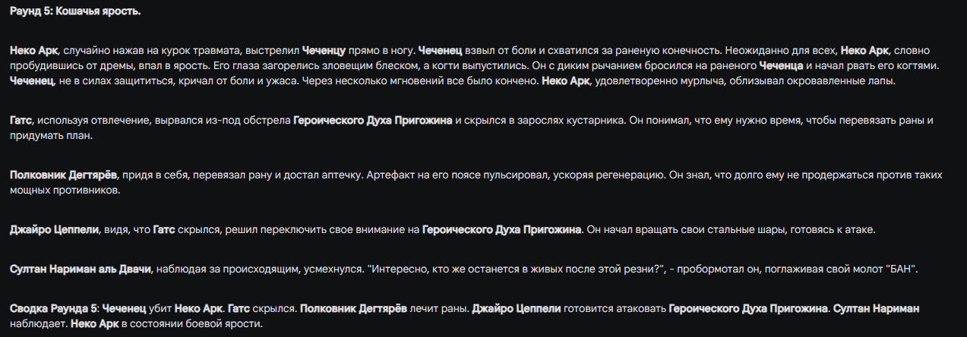Viewport: 967px width, 337px height.
Task: Click "Героического Духа Пригожина" in the Гатс paragraph
Action: pos(373,121)
